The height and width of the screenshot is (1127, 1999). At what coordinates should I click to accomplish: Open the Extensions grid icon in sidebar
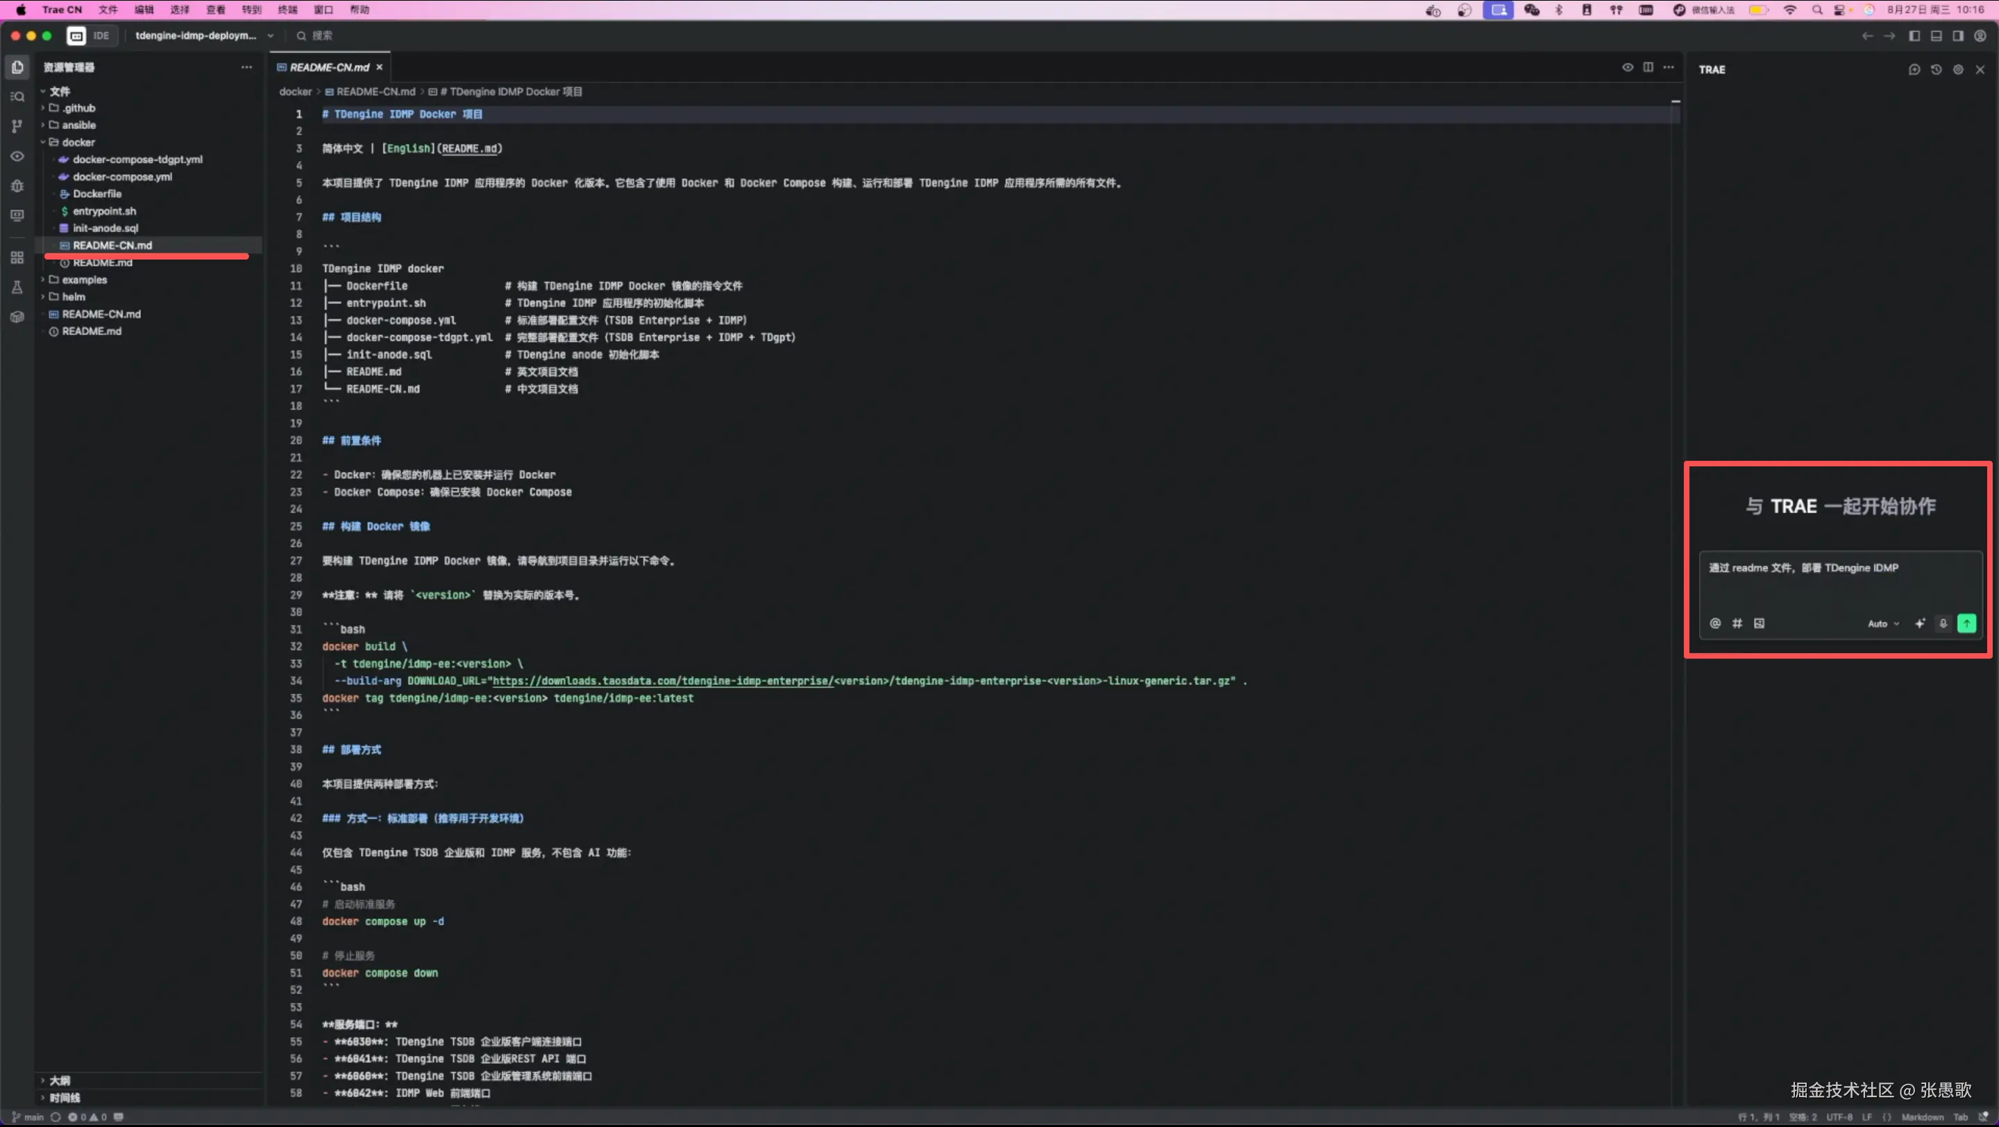(x=17, y=257)
